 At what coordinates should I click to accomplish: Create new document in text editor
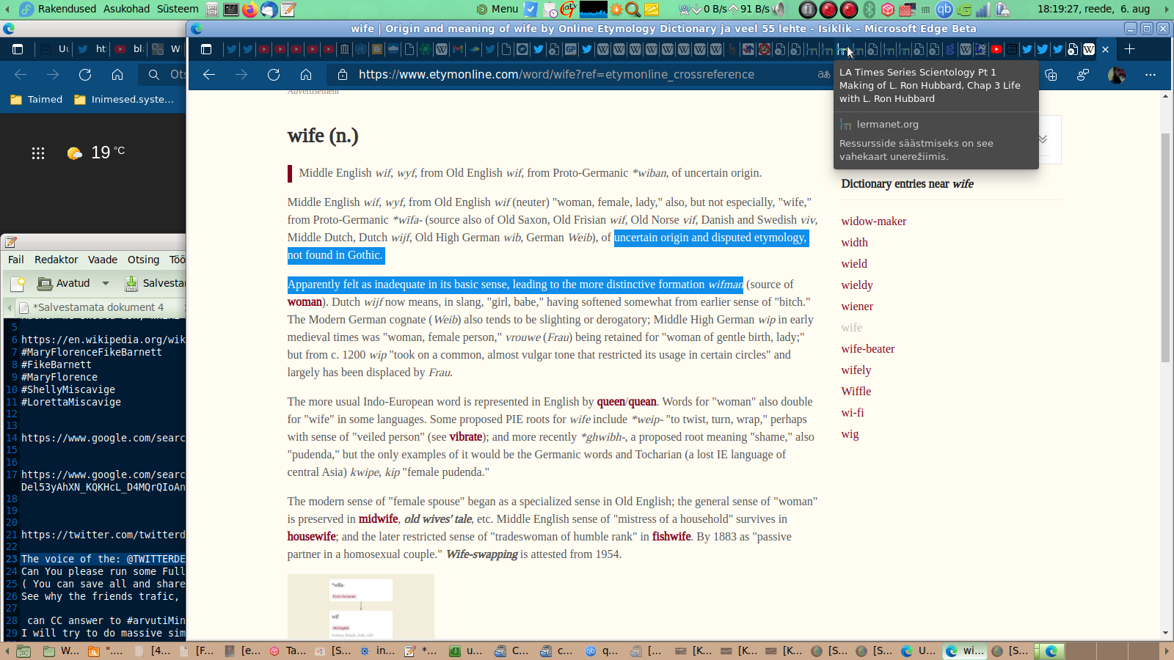click(x=18, y=283)
